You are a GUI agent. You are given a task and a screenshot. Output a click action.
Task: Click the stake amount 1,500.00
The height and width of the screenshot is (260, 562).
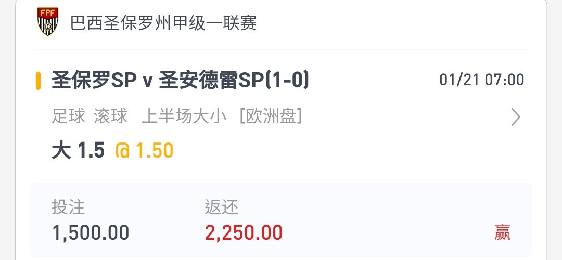pyautogui.click(x=91, y=233)
